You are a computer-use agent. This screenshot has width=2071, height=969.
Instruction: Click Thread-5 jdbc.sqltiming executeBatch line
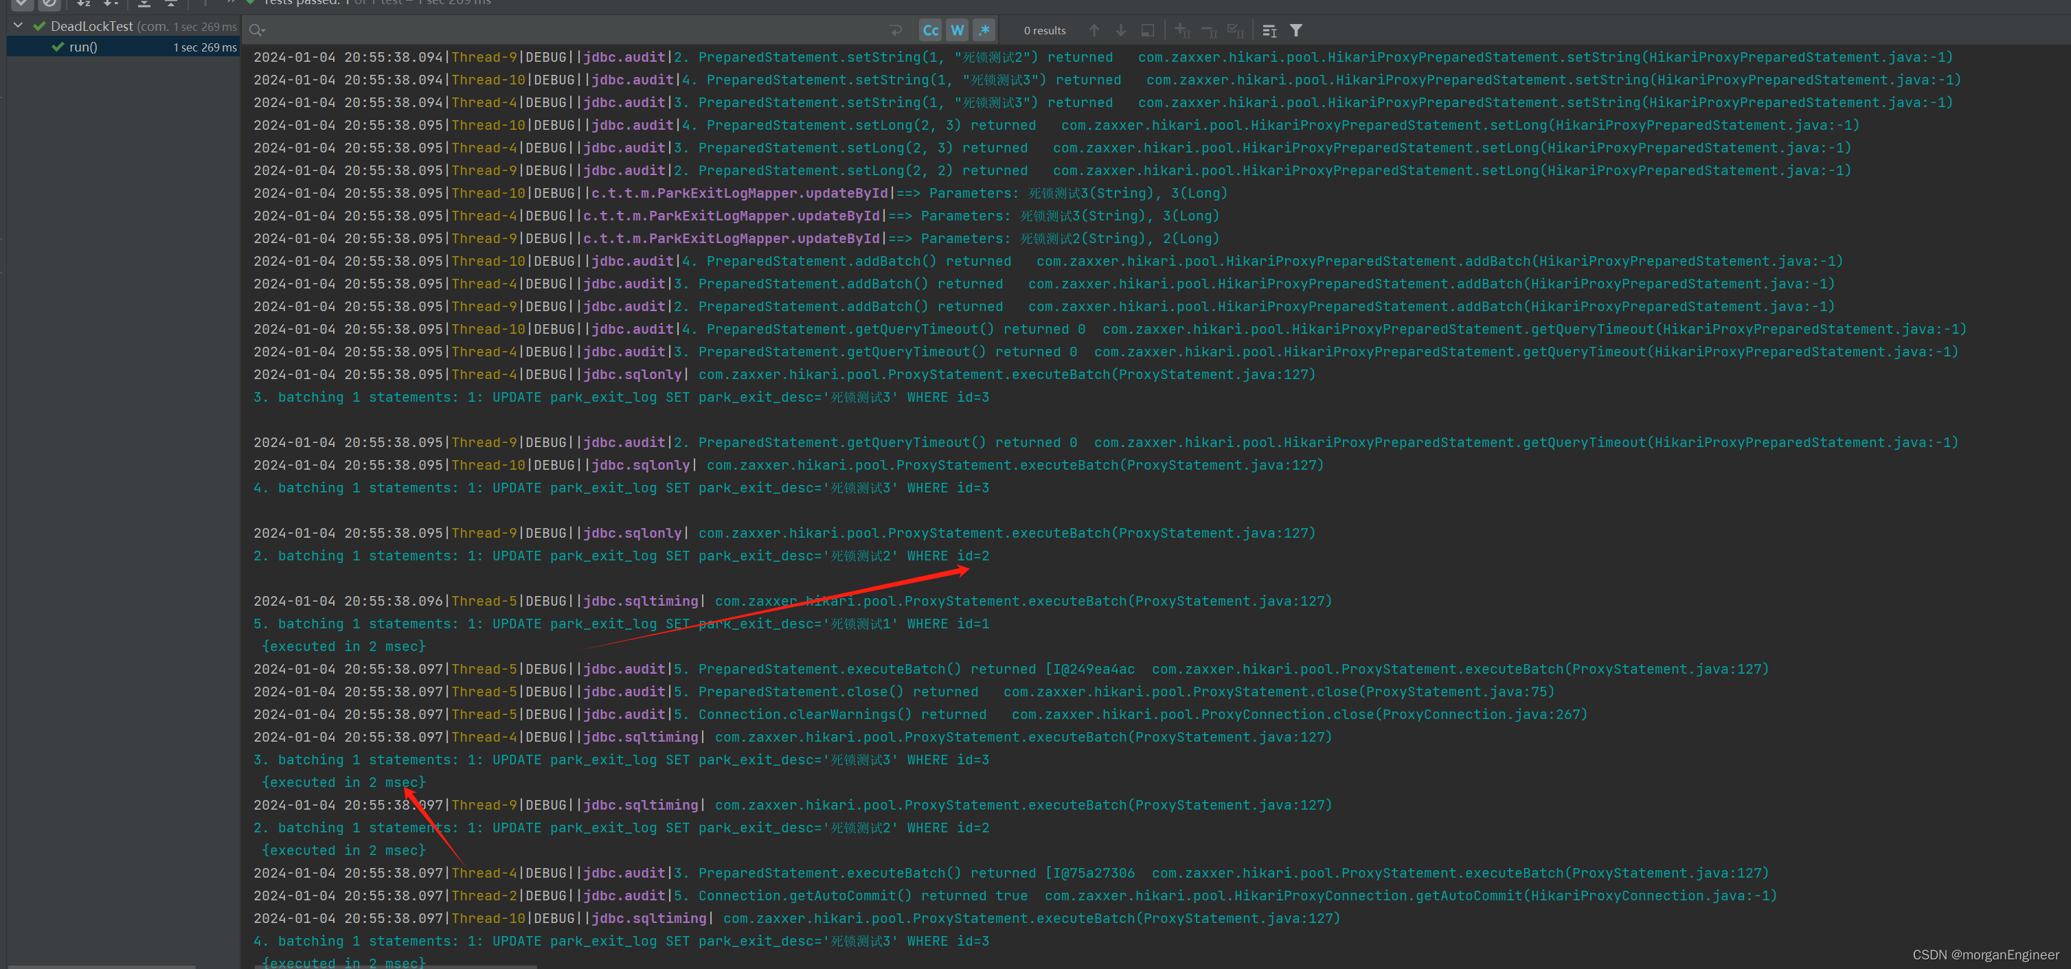click(x=793, y=601)
